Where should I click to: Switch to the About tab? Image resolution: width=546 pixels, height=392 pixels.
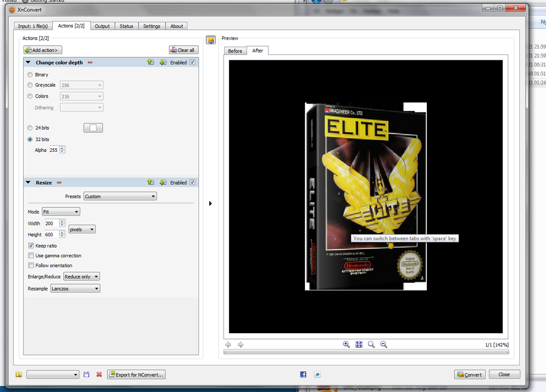click(176, 26)
